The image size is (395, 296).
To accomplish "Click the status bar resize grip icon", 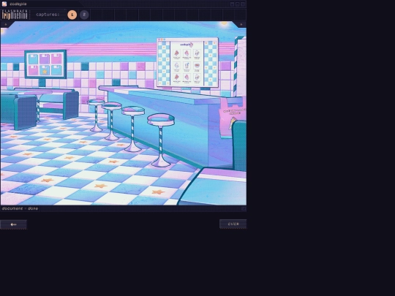I will pyautogui.click(x=244, y=208).
